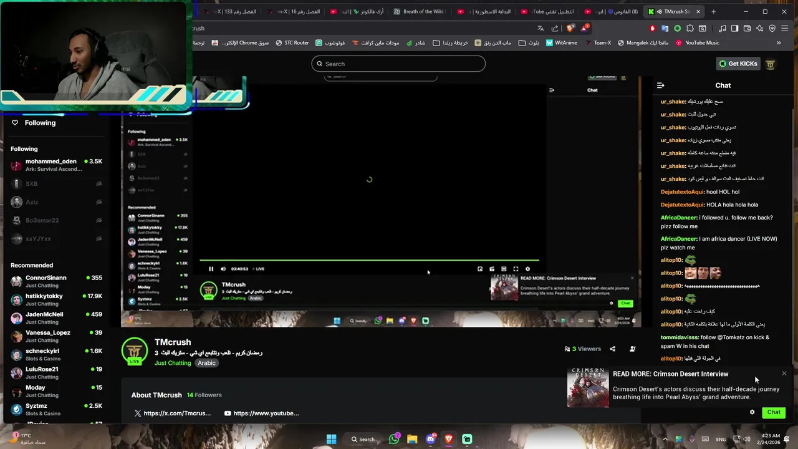Open a new browser tab with plus button
Image resolution: width=798 pixels, height=449 pixels.
(x=714, y=11)
